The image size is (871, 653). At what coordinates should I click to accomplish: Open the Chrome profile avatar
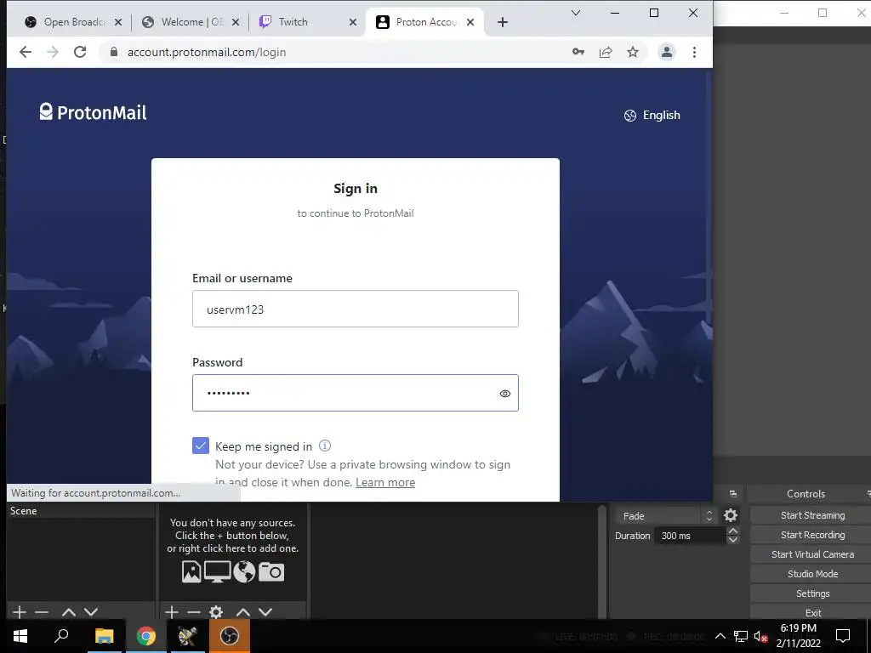click(x=667, y=52)
